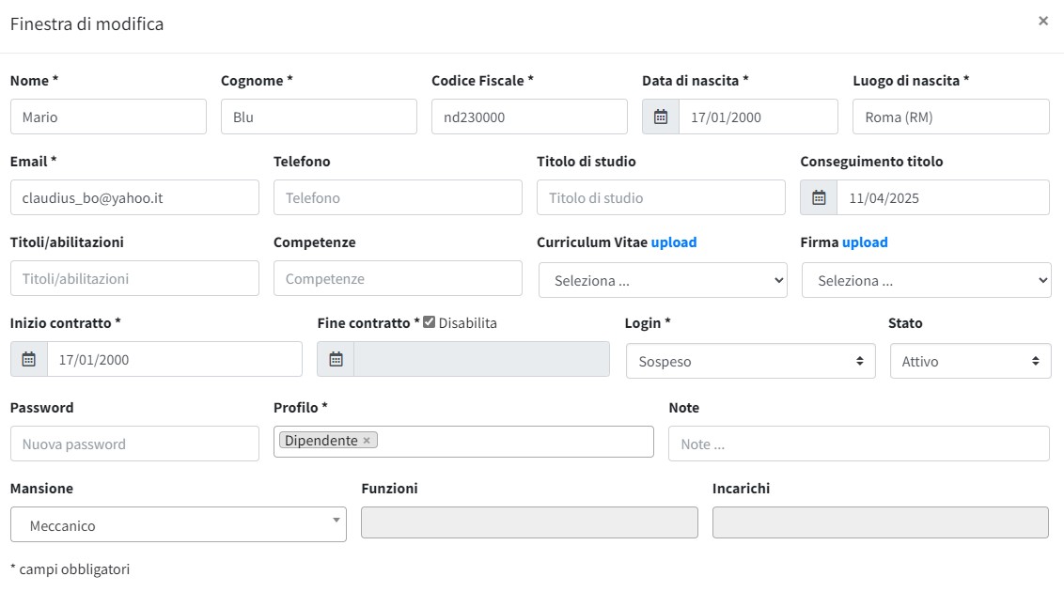The image size is (1064, 592).
Task: Click the Inizio contratto calendar icon
Action: click(29, 360)
